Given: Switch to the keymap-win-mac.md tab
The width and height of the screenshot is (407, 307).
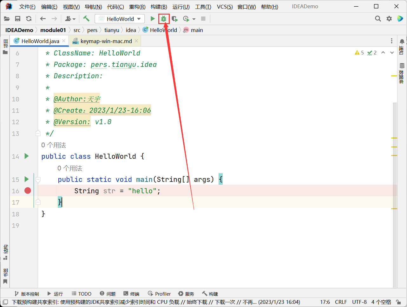Looking at the screenshot, I should pos(106,41).
